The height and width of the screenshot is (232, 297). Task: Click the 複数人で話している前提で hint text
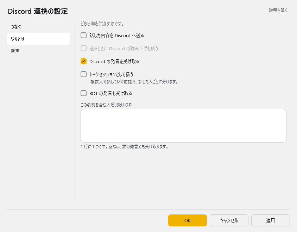(x=134, y=82)
